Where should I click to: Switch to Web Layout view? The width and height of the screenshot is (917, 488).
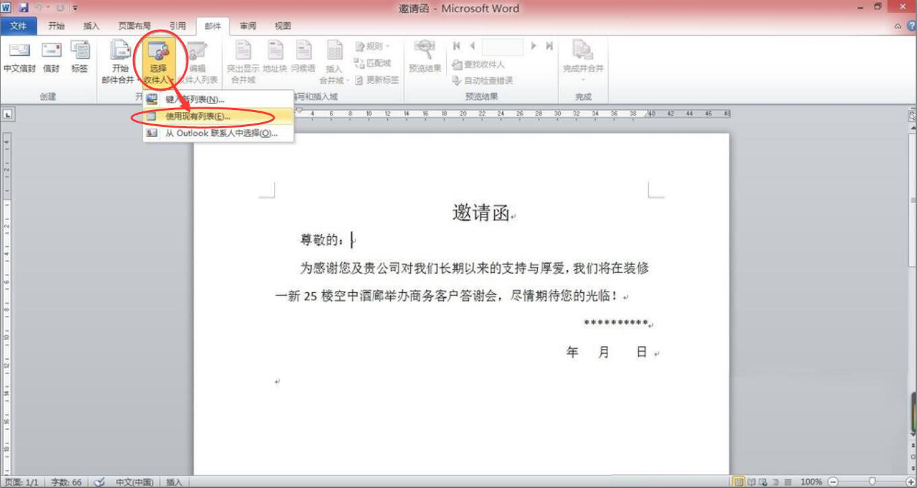click(x=763, y=482)
